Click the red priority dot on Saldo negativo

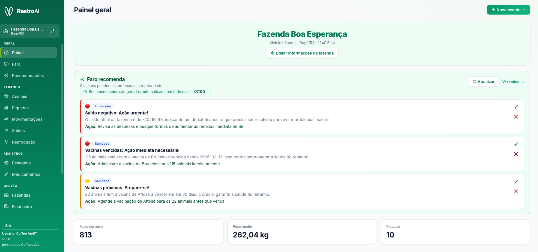[87, 106]
